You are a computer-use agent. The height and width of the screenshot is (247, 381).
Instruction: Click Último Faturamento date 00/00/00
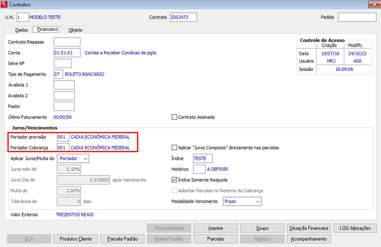pos(62,117)
